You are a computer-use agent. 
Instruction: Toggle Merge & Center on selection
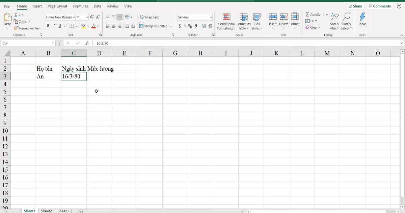click(x=153, y=26)
